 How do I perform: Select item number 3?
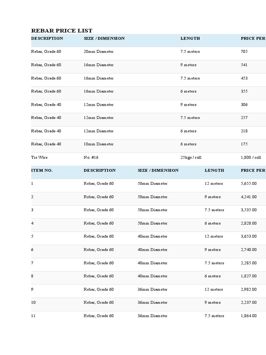pyautogui.click(x=32, y=210)
